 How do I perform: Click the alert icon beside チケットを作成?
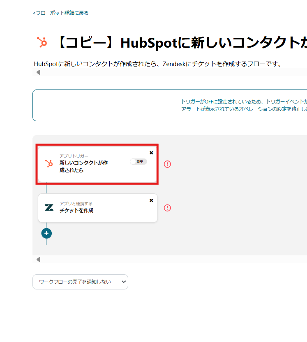tap(168, 208)
